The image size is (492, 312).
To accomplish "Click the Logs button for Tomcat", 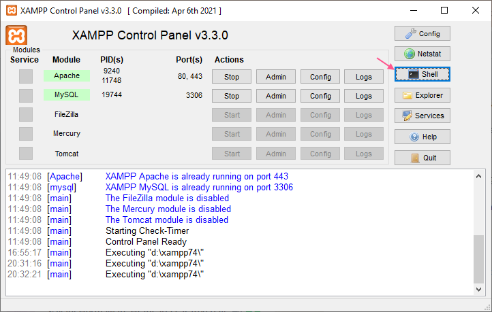I will tap(364, 154).
